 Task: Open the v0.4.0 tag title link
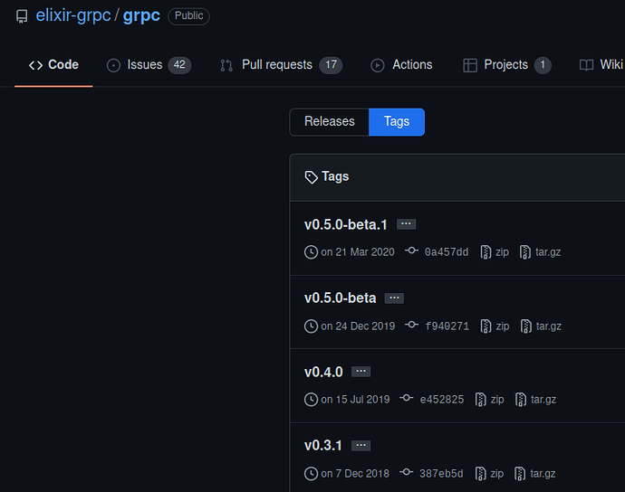coord(323,372)
